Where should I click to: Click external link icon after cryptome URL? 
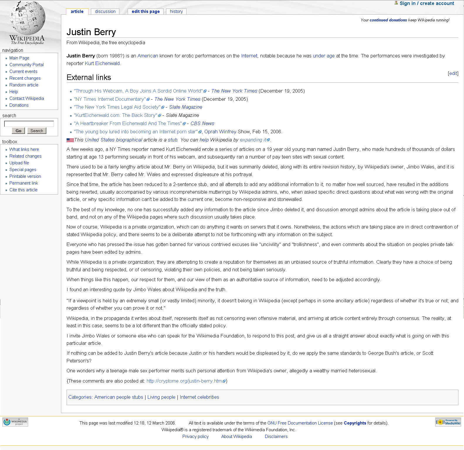pyautogui.click(x=224, y=381)
